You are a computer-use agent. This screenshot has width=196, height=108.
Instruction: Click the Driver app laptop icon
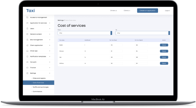[27, 51]
